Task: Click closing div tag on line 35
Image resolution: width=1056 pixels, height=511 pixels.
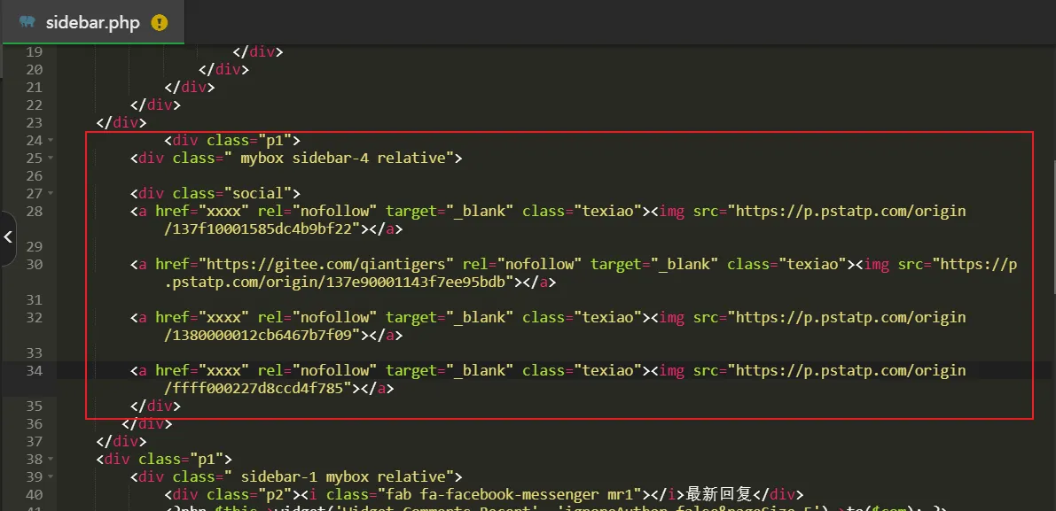Action: (155, 406)
